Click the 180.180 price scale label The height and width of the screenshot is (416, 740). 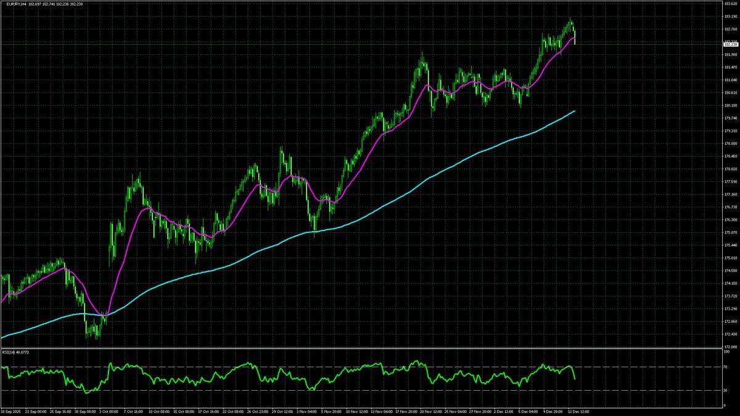pos(730,105)
